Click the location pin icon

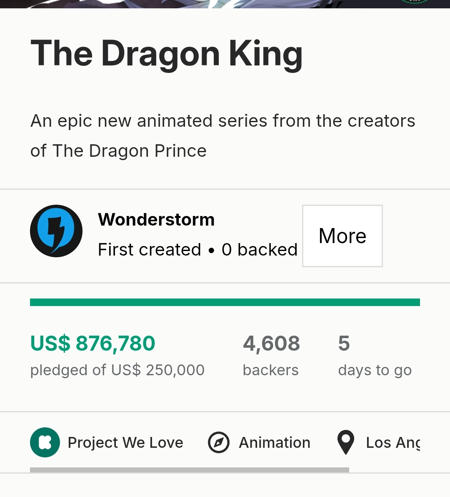[x=345, y=442]
